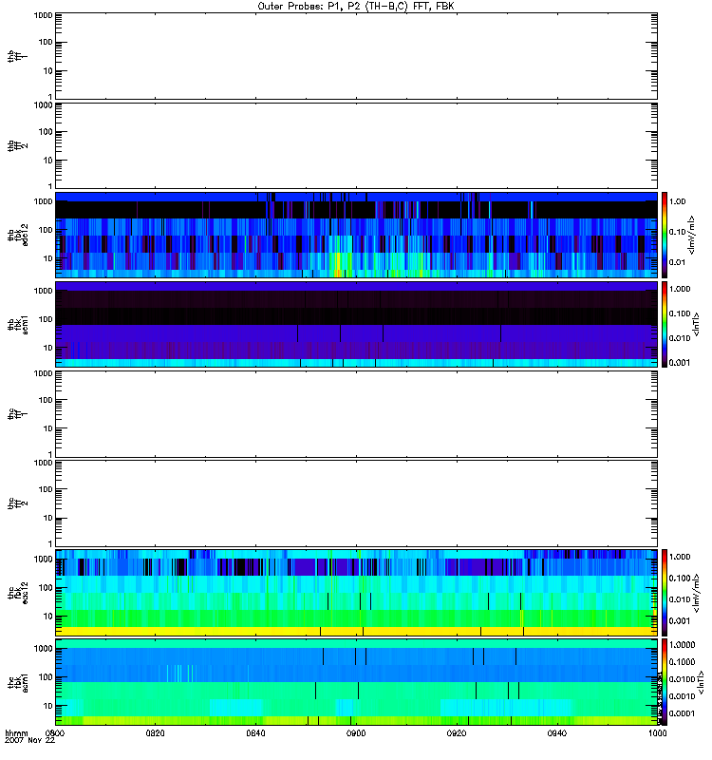This screenshot has width=712, height=760.
Task: Click the thb edc12 mV/m color bar
Action: coord(666,235)
